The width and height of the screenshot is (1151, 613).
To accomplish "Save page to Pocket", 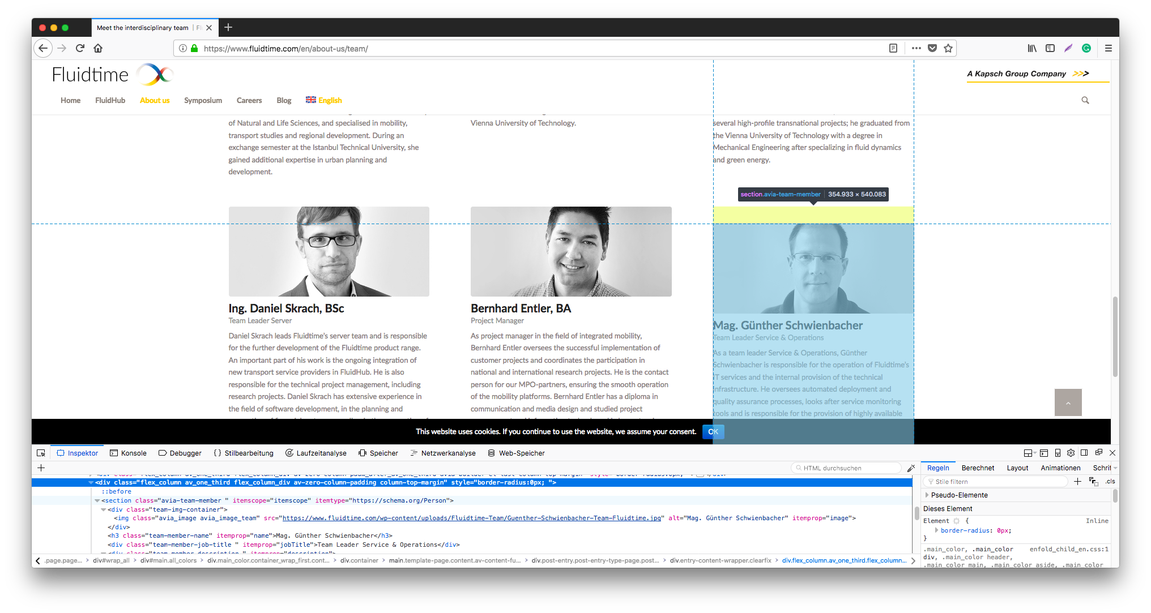I will coord(932,49).
